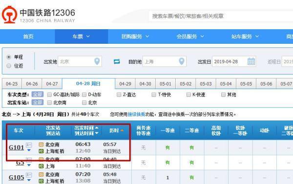Select the 05-06 date tab

[x=266, y=84]
